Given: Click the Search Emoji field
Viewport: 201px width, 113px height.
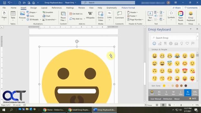Looking at the screenshot, I should click(173, 38).
